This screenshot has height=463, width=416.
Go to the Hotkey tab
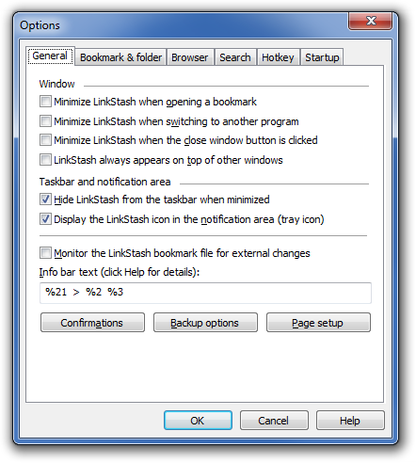(278, 57)
